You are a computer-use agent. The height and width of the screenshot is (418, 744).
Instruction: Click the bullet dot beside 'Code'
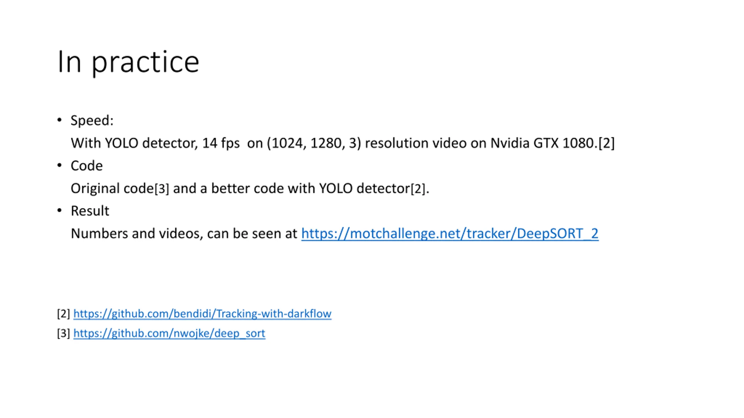point(60,165)
